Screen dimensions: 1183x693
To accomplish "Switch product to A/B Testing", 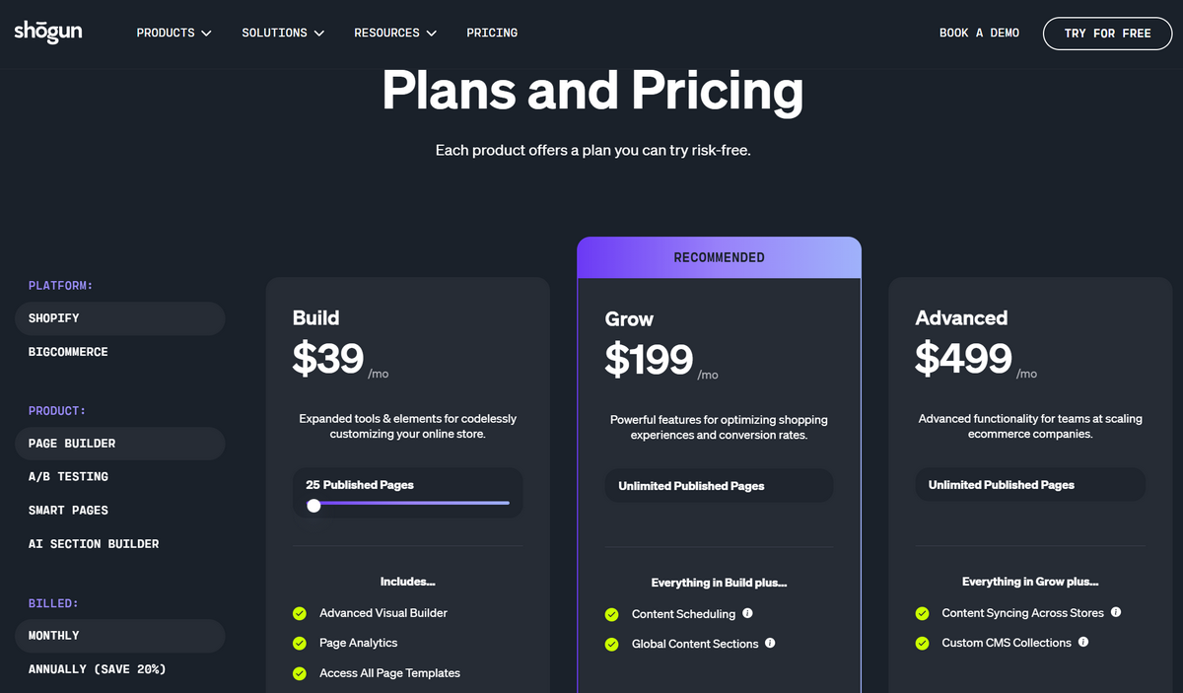I will pos(68,476).
